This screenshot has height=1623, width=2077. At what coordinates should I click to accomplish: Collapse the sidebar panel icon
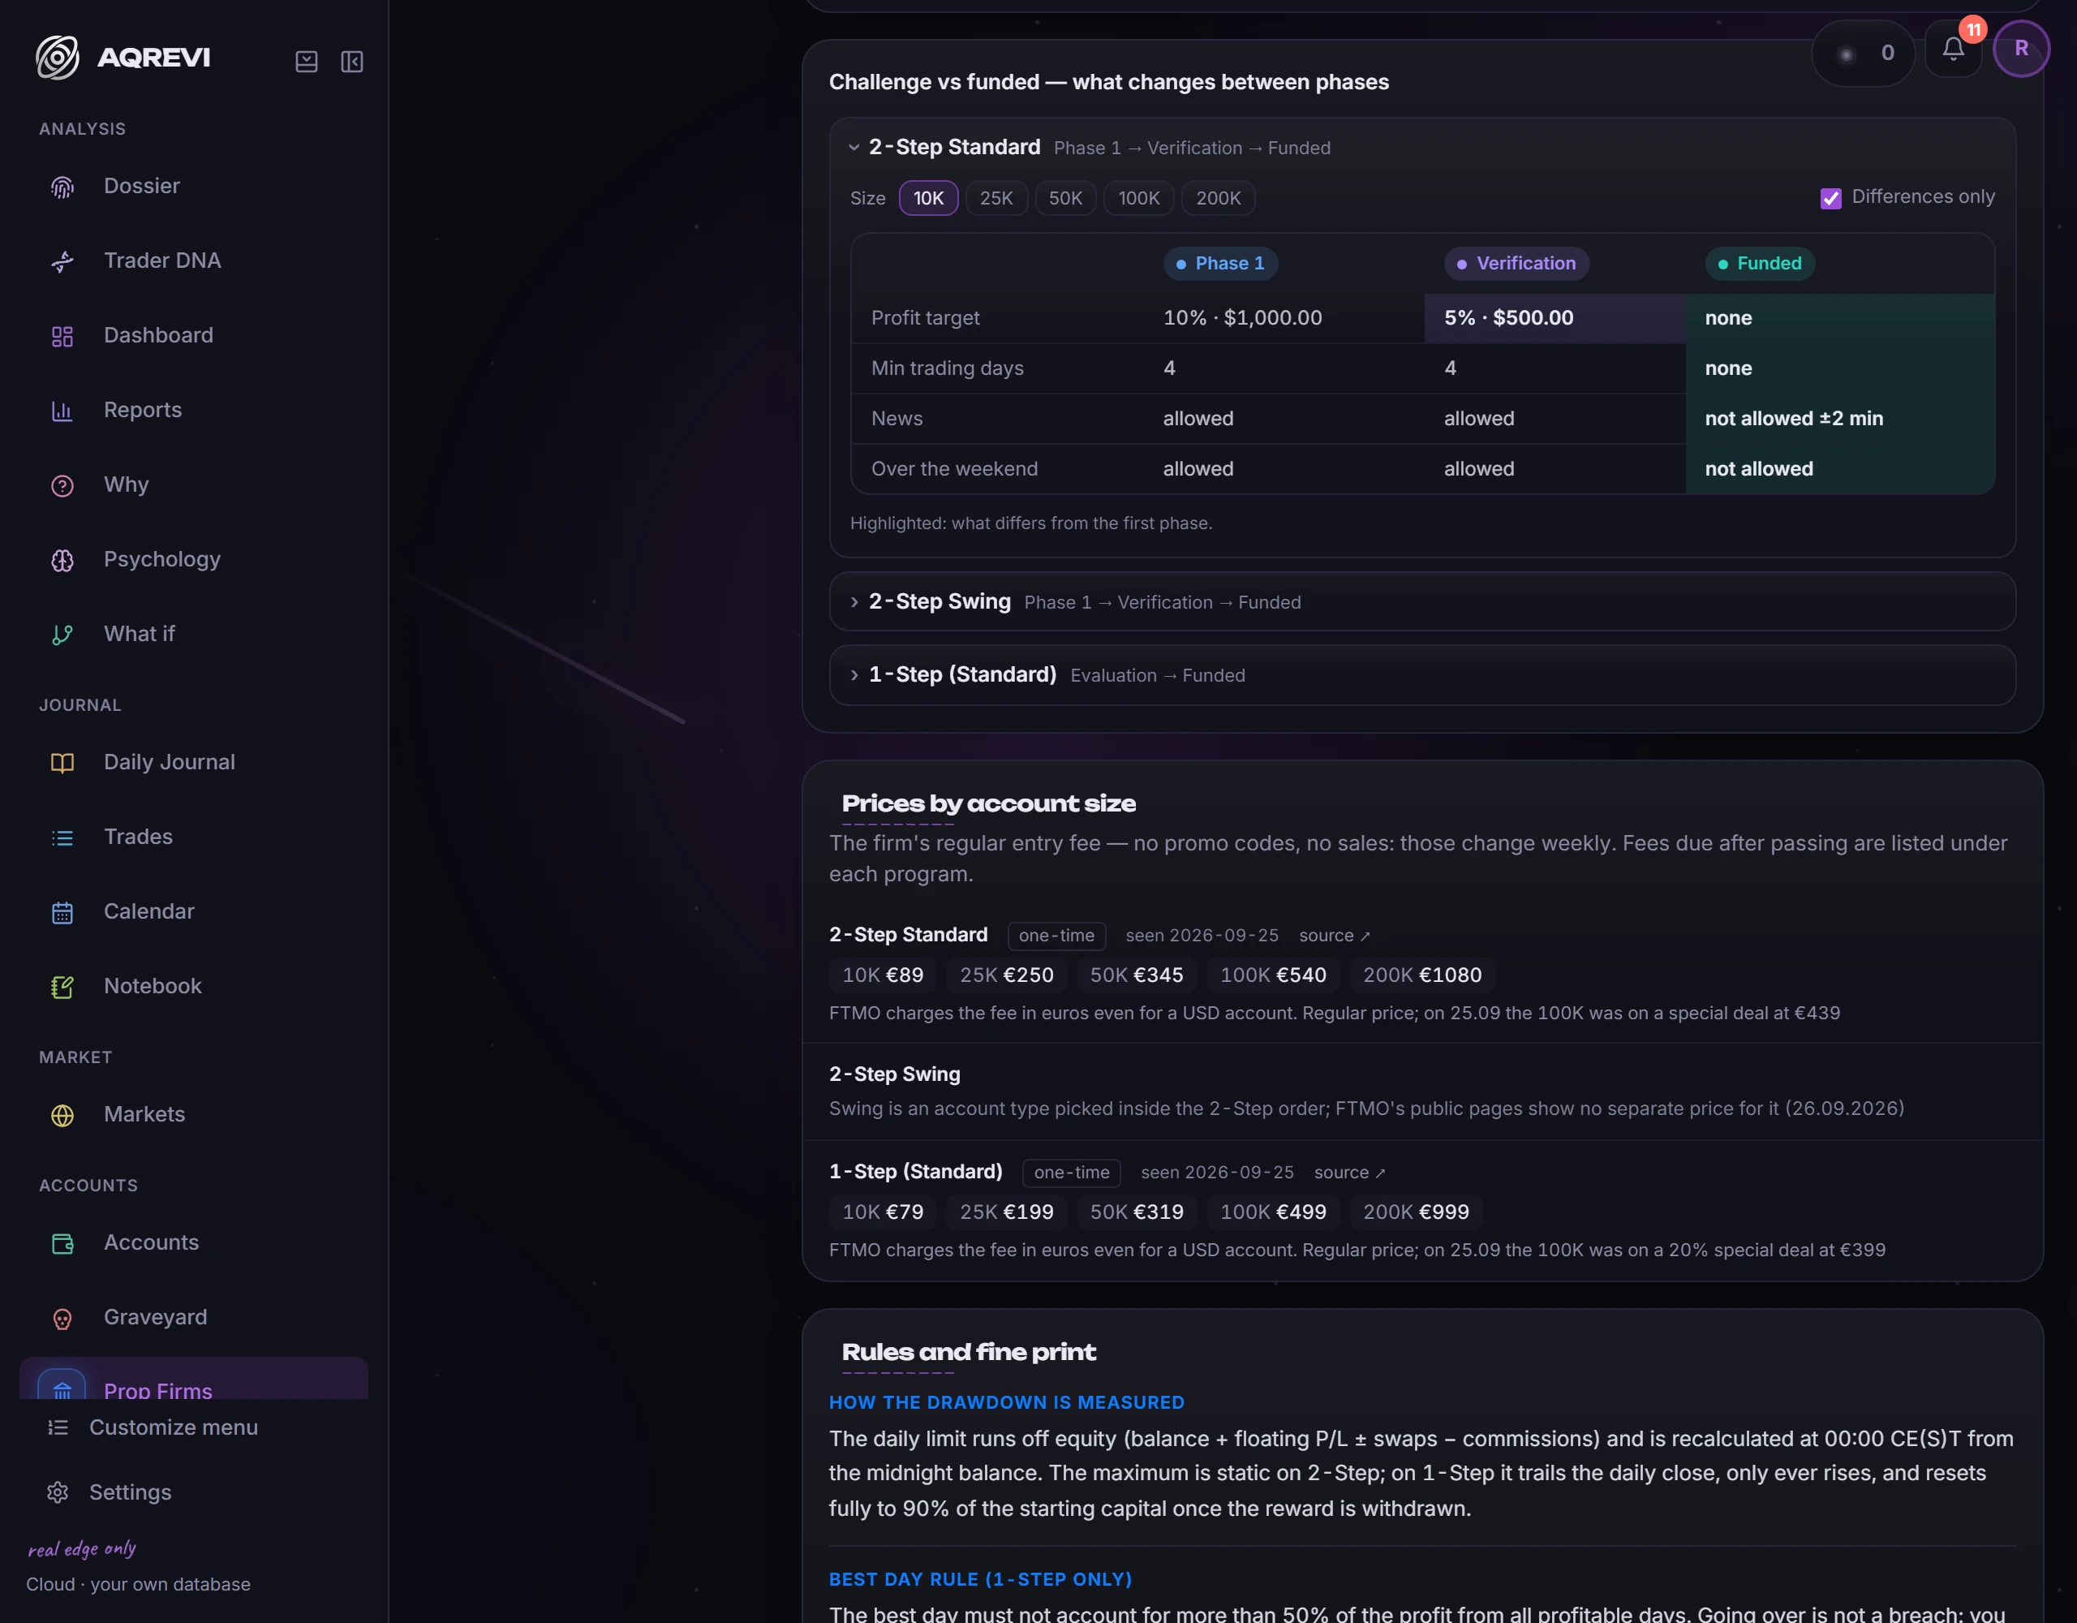352,62
